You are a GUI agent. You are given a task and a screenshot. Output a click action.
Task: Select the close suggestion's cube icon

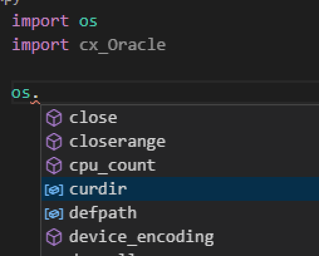pyautogui.click(x=54, y=118)
